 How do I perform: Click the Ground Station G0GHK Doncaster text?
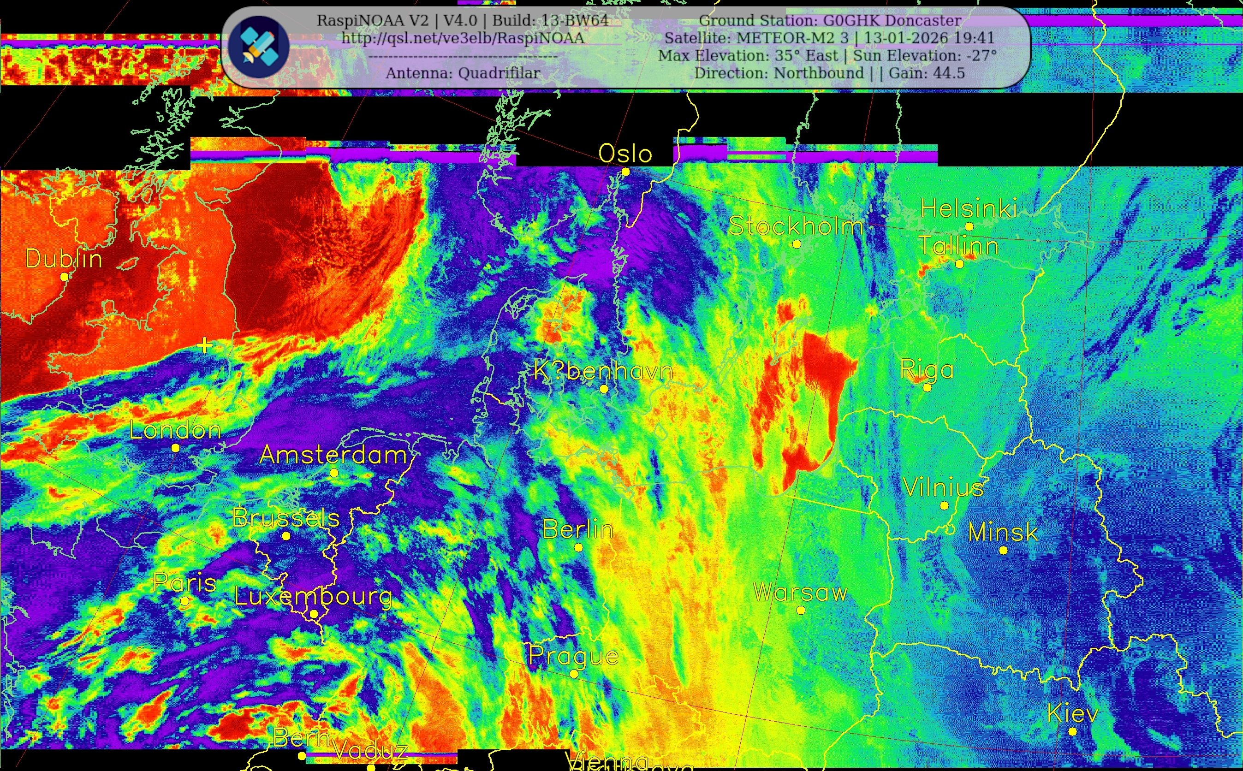[x=830, y=20]
